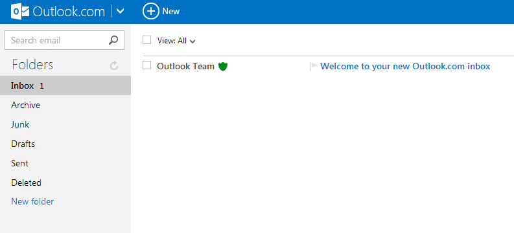Click the search magnifier icon
Image resolution: width=514 pixels, height=233 pixels.
113,40
